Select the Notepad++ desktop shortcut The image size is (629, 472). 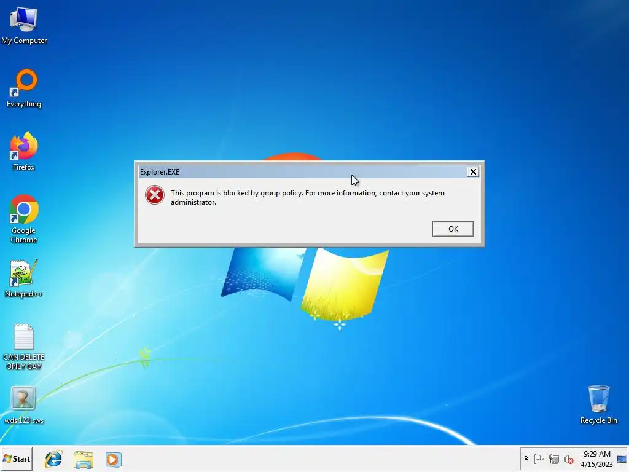24,278
